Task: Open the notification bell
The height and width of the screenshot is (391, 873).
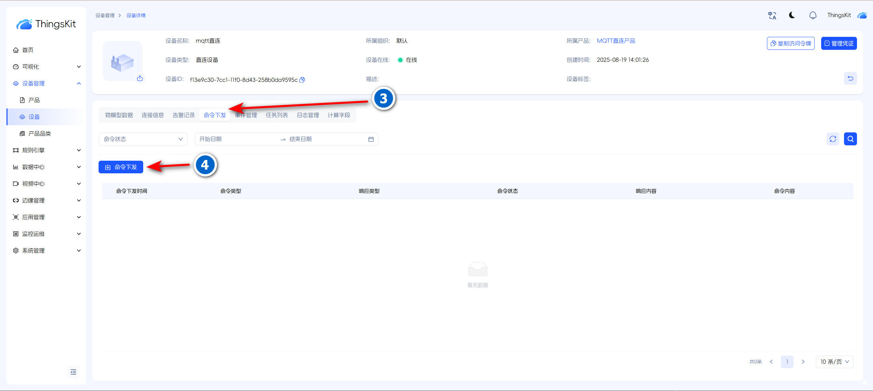Action: (813, 15)
